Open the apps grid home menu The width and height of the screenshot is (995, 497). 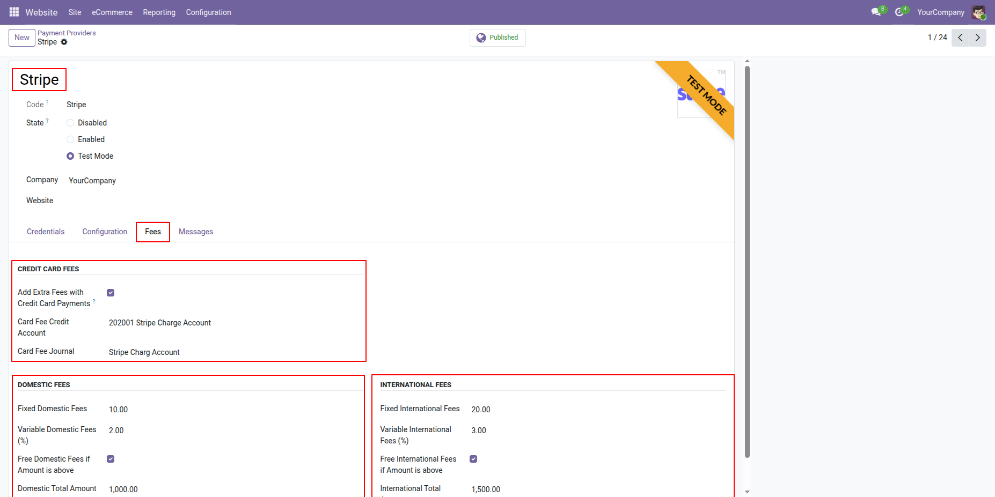tap(14, 12)
